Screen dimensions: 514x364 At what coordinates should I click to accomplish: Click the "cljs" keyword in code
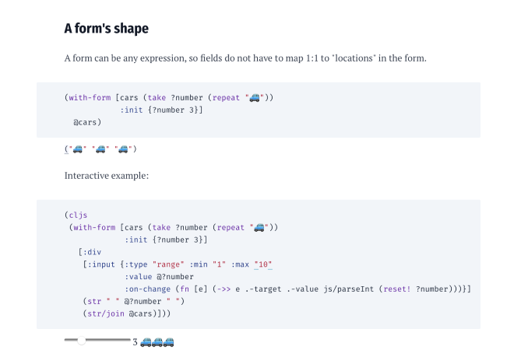(78, 215)
